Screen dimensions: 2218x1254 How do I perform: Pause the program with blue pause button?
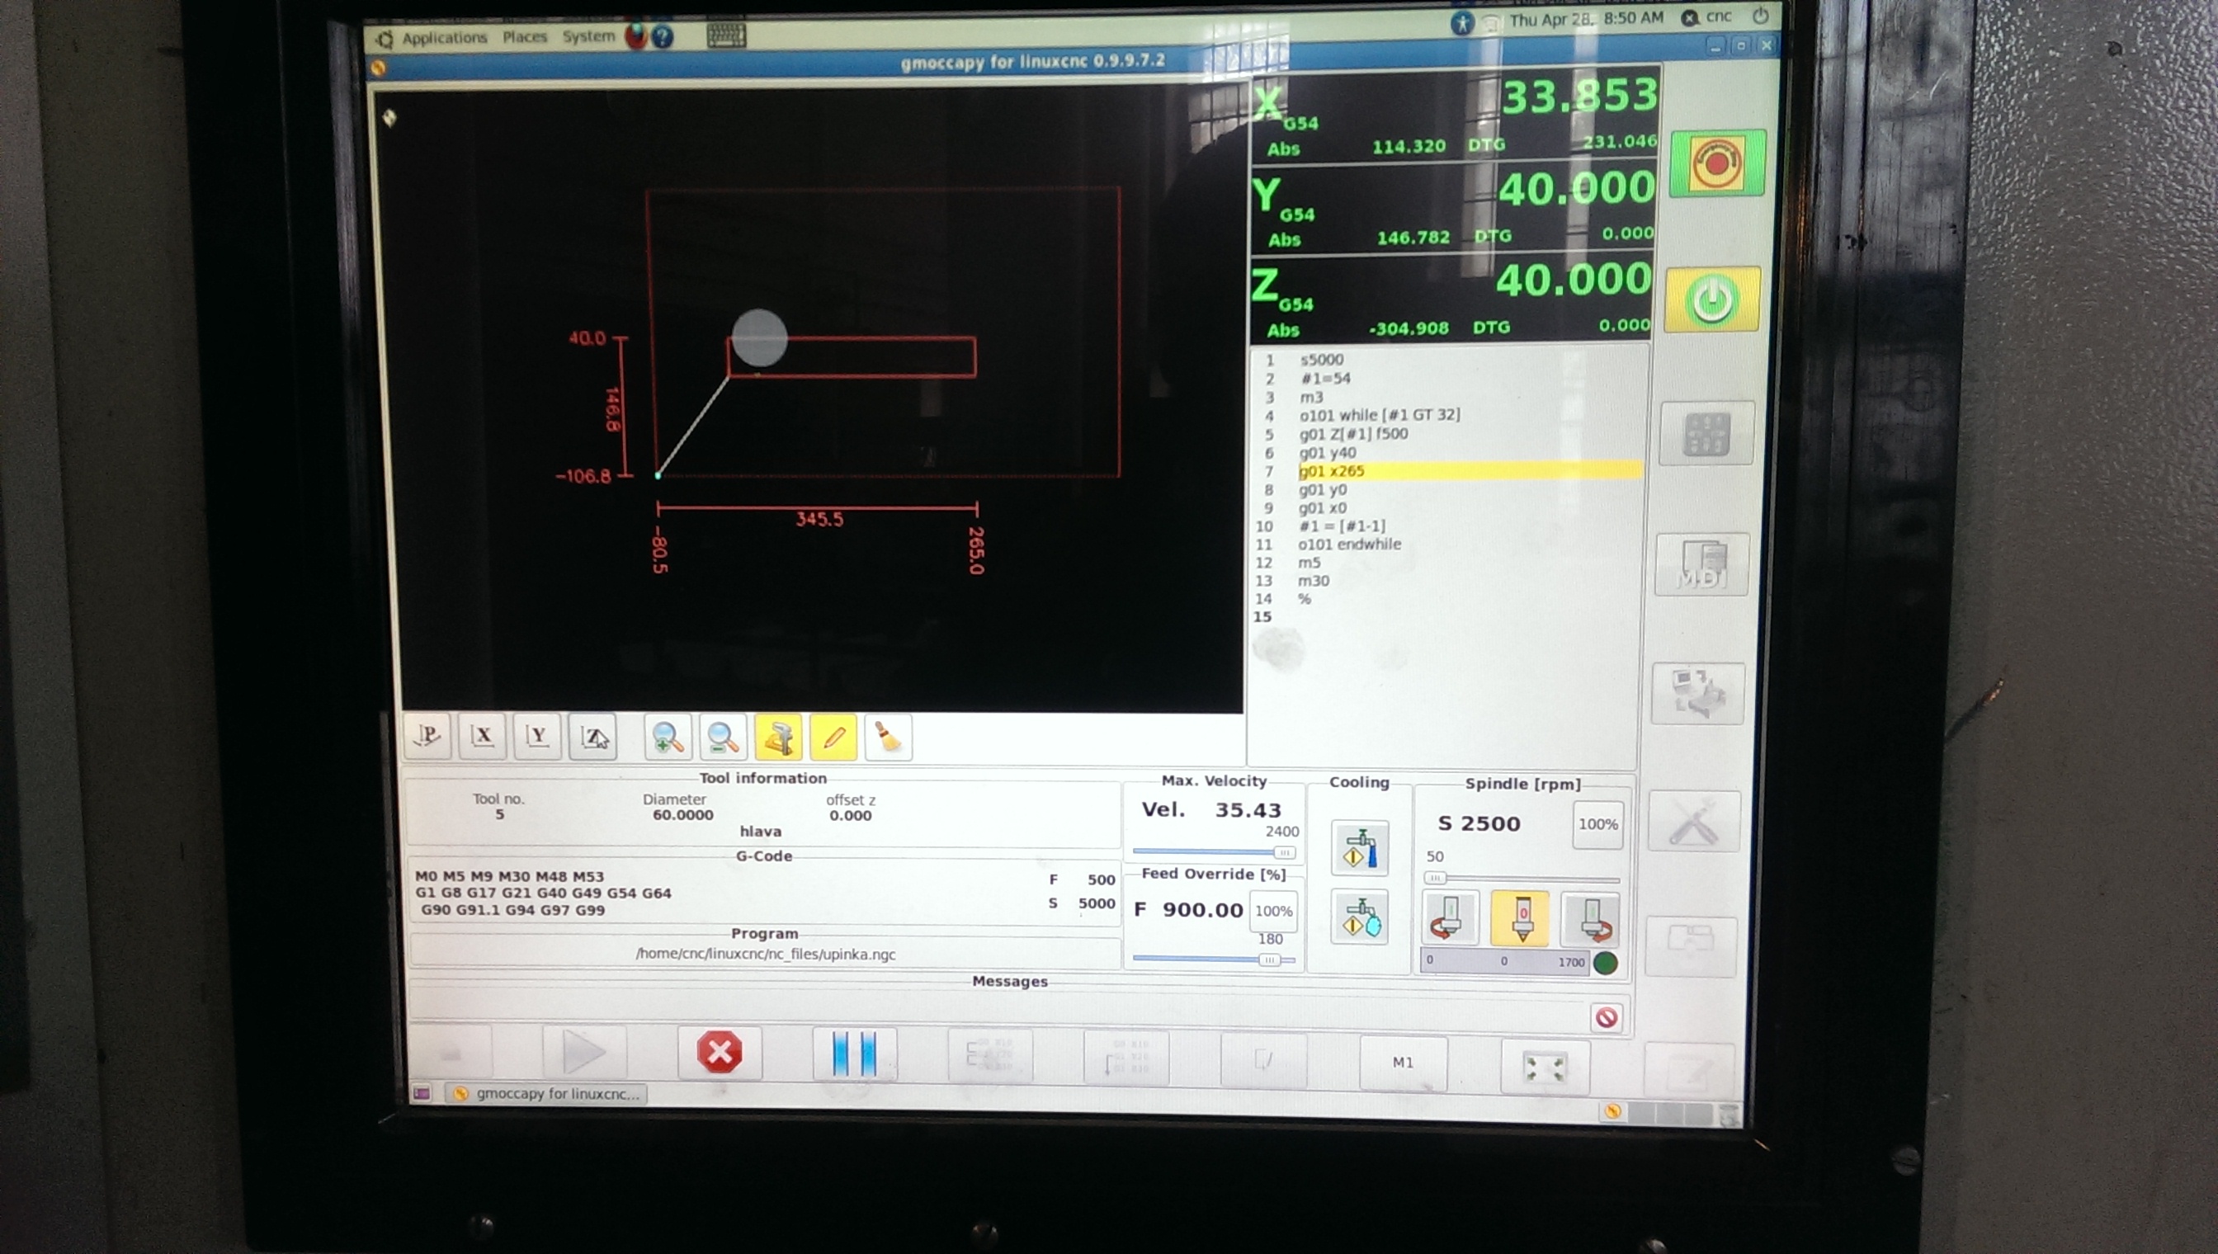[855, 1054]
